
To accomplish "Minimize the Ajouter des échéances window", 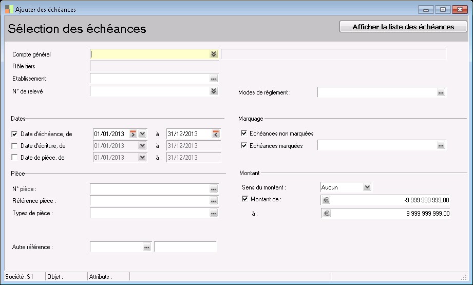I will pyautogui.click(x=426, y=10).
